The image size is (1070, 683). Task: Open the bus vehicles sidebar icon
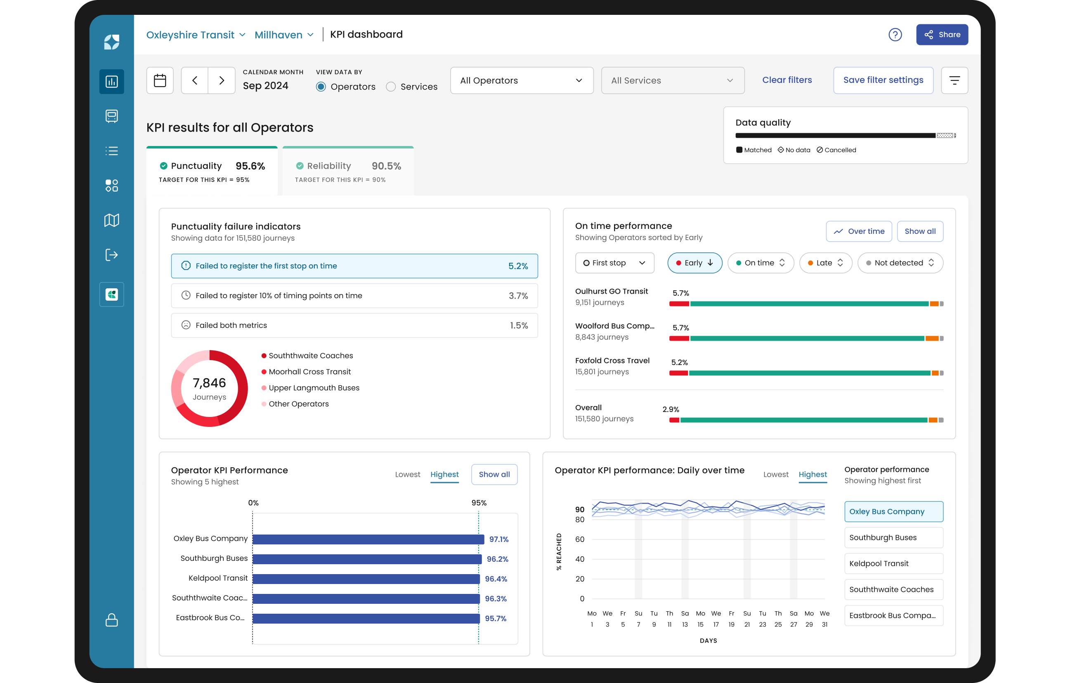click(x=111, y=116)
